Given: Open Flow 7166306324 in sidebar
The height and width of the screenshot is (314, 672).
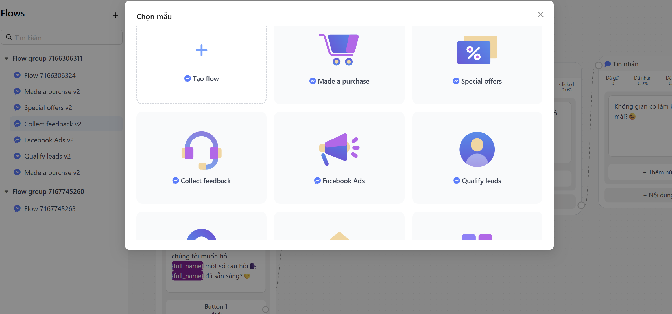Looking at the screenshot, I should (50, 76).
